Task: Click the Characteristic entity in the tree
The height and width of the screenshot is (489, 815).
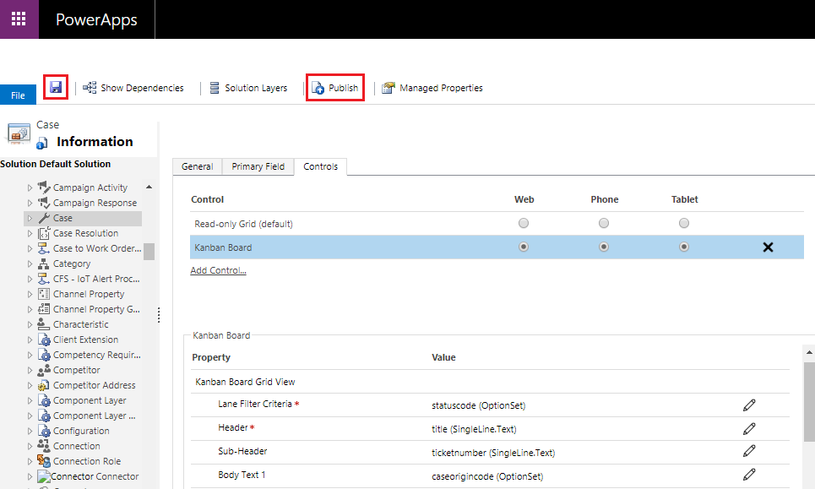Action: tap(80, 324)
